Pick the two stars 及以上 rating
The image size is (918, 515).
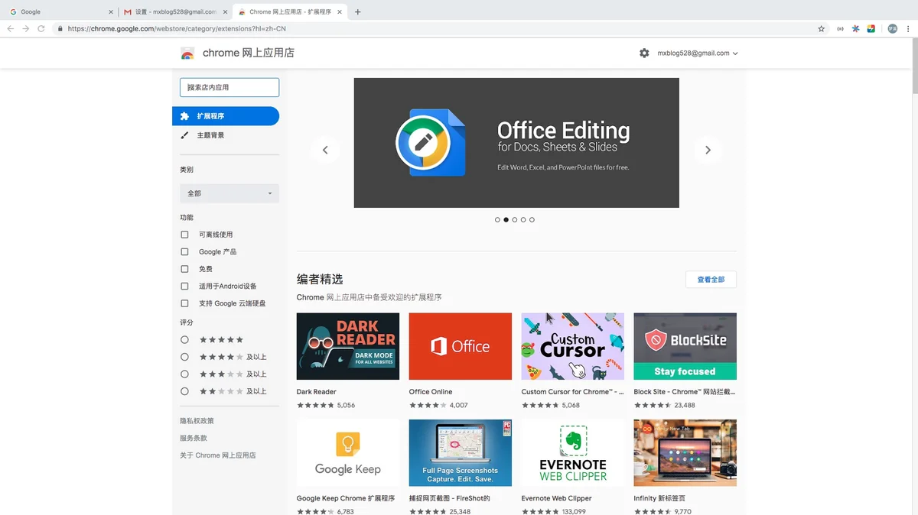point(184,391)
